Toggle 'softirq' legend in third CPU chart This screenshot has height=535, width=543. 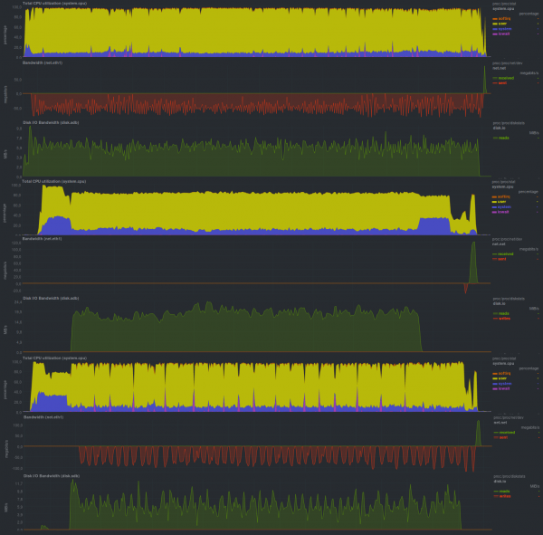(501, 373)
